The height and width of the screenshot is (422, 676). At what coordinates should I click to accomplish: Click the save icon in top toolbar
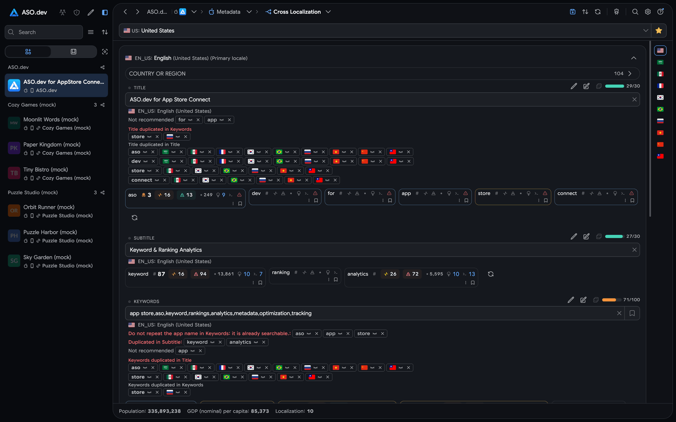[x=573, y=12]
